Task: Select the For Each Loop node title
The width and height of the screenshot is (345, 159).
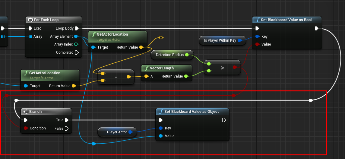Action: pyautogui.click(x=46, y=20)
